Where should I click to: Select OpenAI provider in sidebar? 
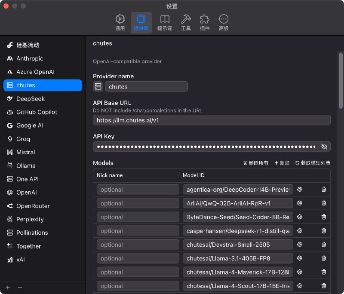(x=43, y=193)
